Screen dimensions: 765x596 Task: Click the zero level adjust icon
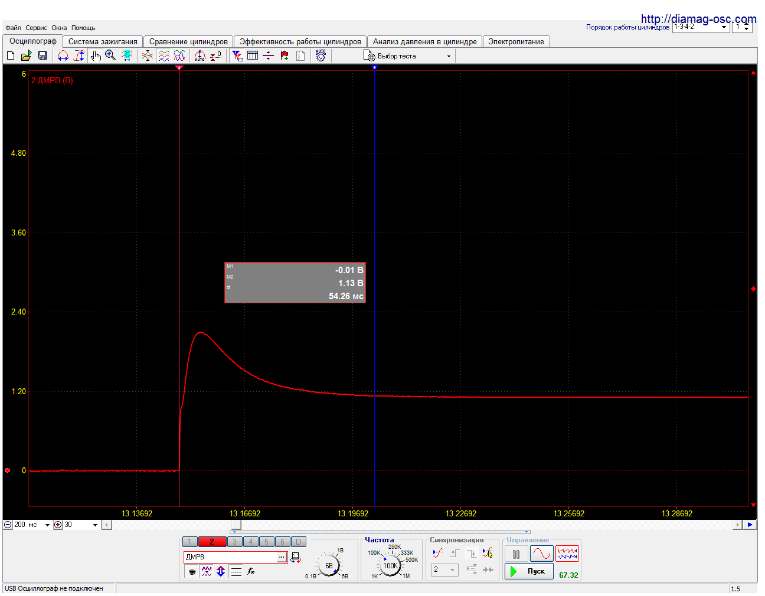[x=216, y=55]
